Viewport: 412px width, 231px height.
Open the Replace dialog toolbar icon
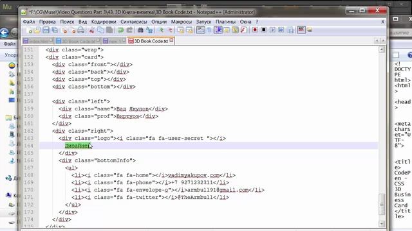pos(149,30)
